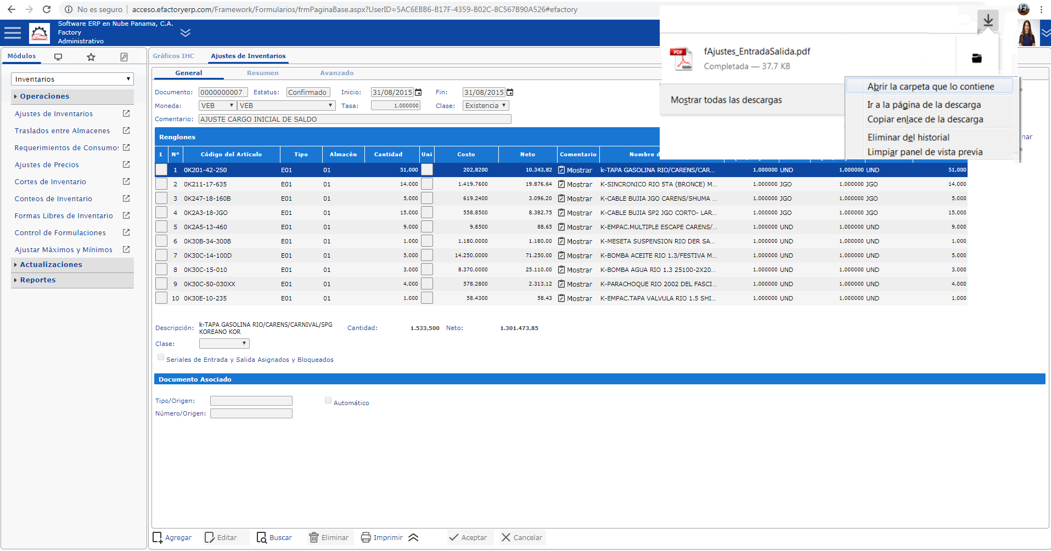Open Ajustes de Precios in new window icon
Screen dimensions: 1051x551
(x=126, y=164)
